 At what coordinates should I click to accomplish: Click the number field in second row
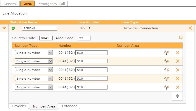[x=91, y=61]
